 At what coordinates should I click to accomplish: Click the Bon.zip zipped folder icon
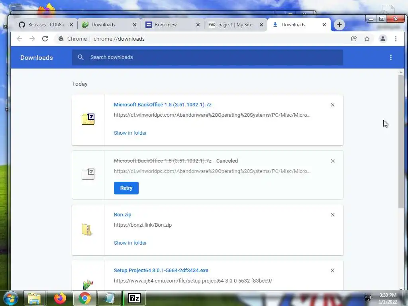pyautogui.click(x=87, y=229)
